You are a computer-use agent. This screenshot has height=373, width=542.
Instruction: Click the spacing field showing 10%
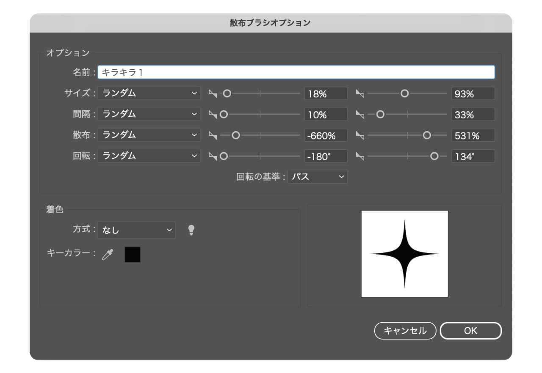(x=326, y=114)
